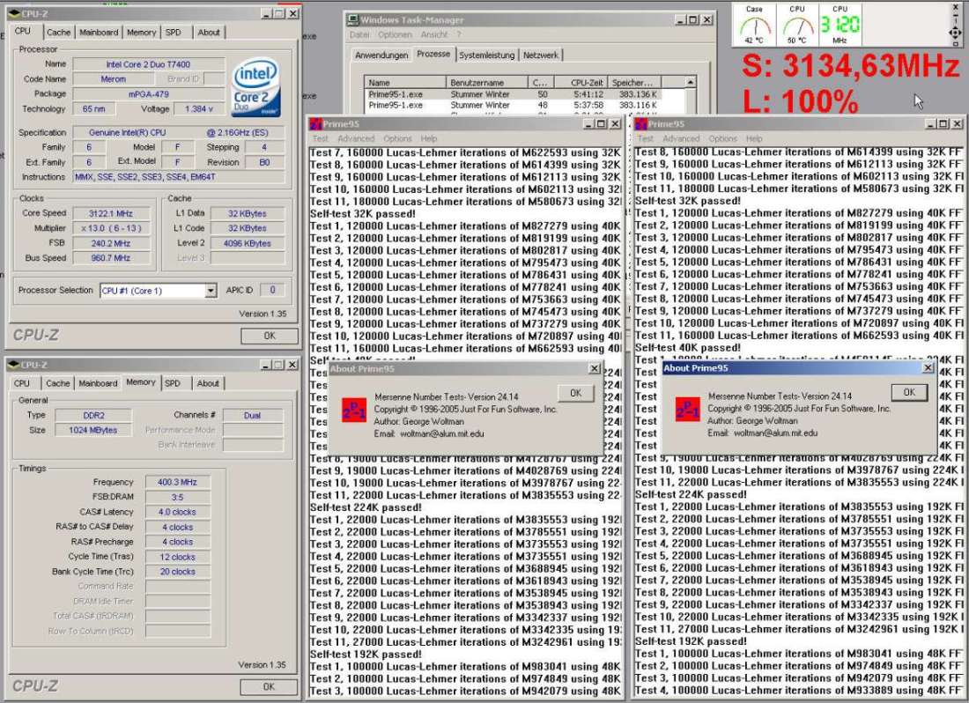
Task: Click the Voltage value 1.384 v
Action: tap(199, 108)
